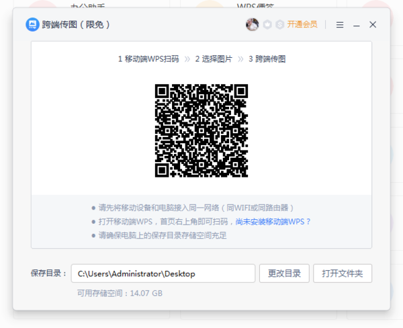Select step 2 选择图片
Image resolution: width=403 pixels, height=328 pixels.
[214, 59]
